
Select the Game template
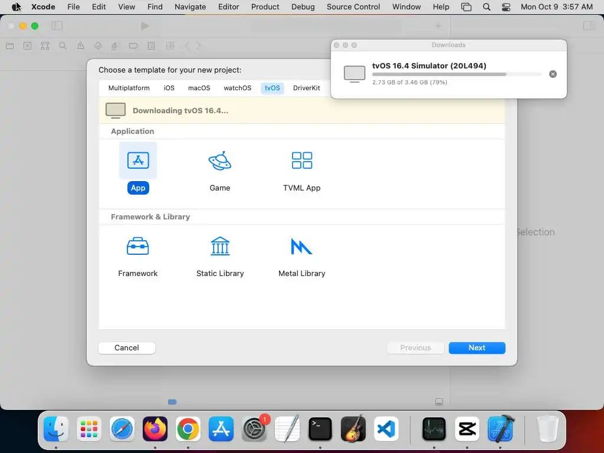click(220, 172)
